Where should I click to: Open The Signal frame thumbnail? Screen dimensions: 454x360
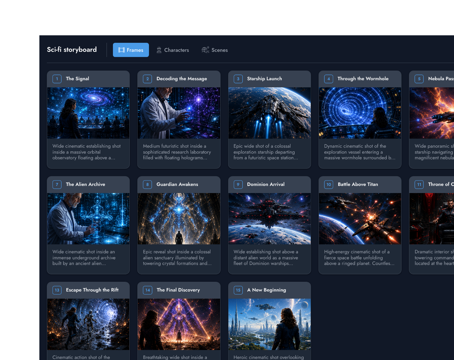click(88, 113)
